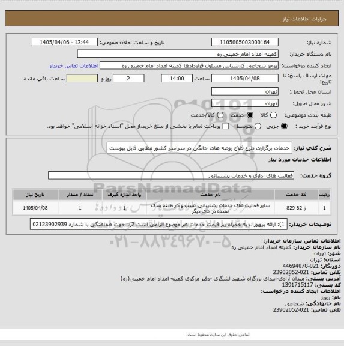This screenshot has height=346, width=344.
Task: Click the 14:00 deadline time field
Action: pyautogui.click(x=177, y=79)
